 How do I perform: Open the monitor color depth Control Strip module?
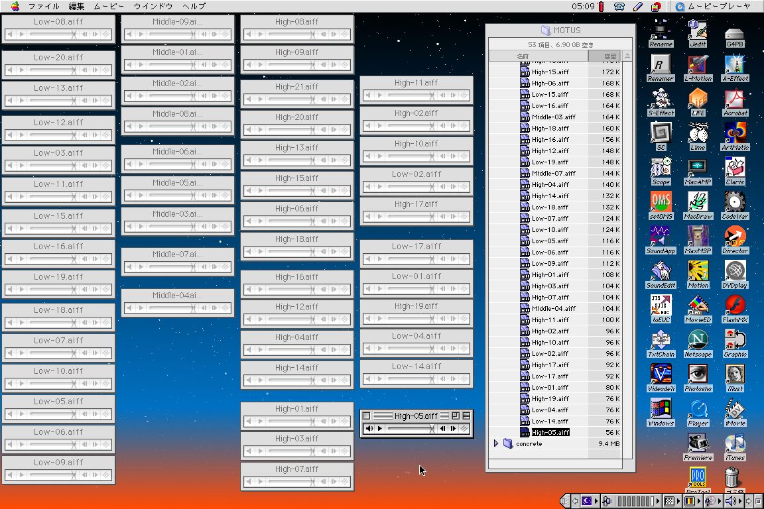688,502
